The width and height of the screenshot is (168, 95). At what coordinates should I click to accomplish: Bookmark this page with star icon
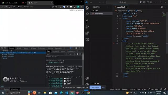click(x=56, y=7)
